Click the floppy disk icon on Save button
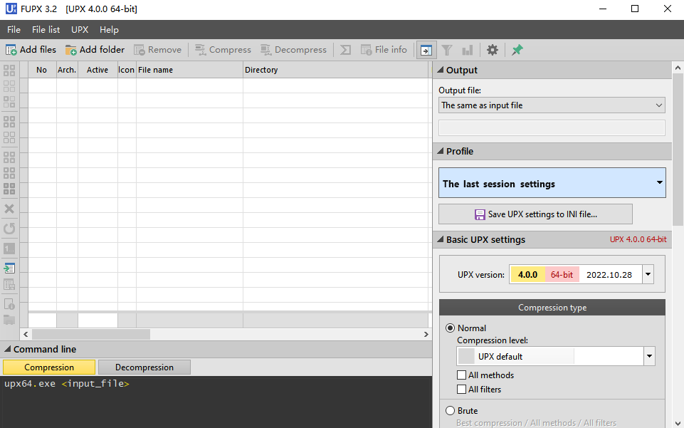This screenshot has width=684, height=428. click(x=480, y=214)
